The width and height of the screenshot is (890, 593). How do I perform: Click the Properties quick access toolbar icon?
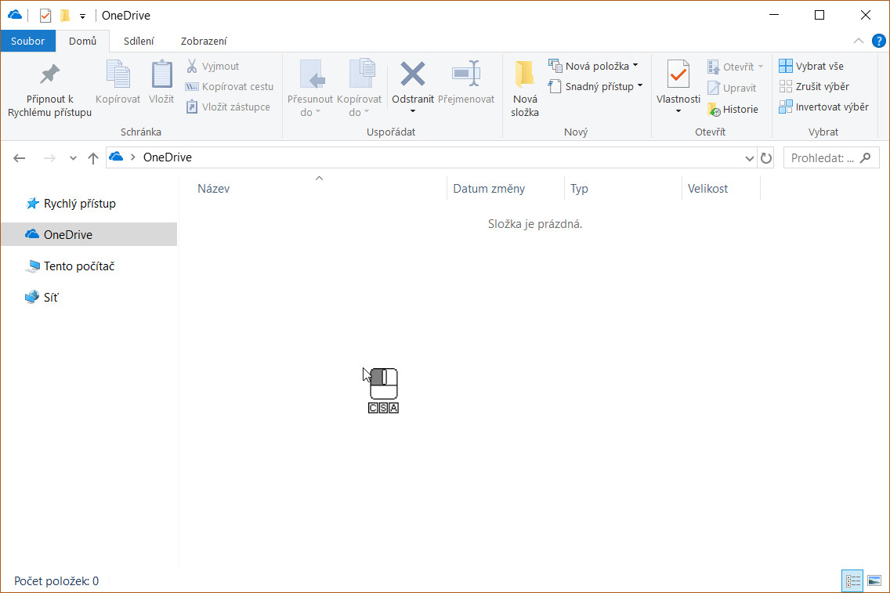pos(45,16)
